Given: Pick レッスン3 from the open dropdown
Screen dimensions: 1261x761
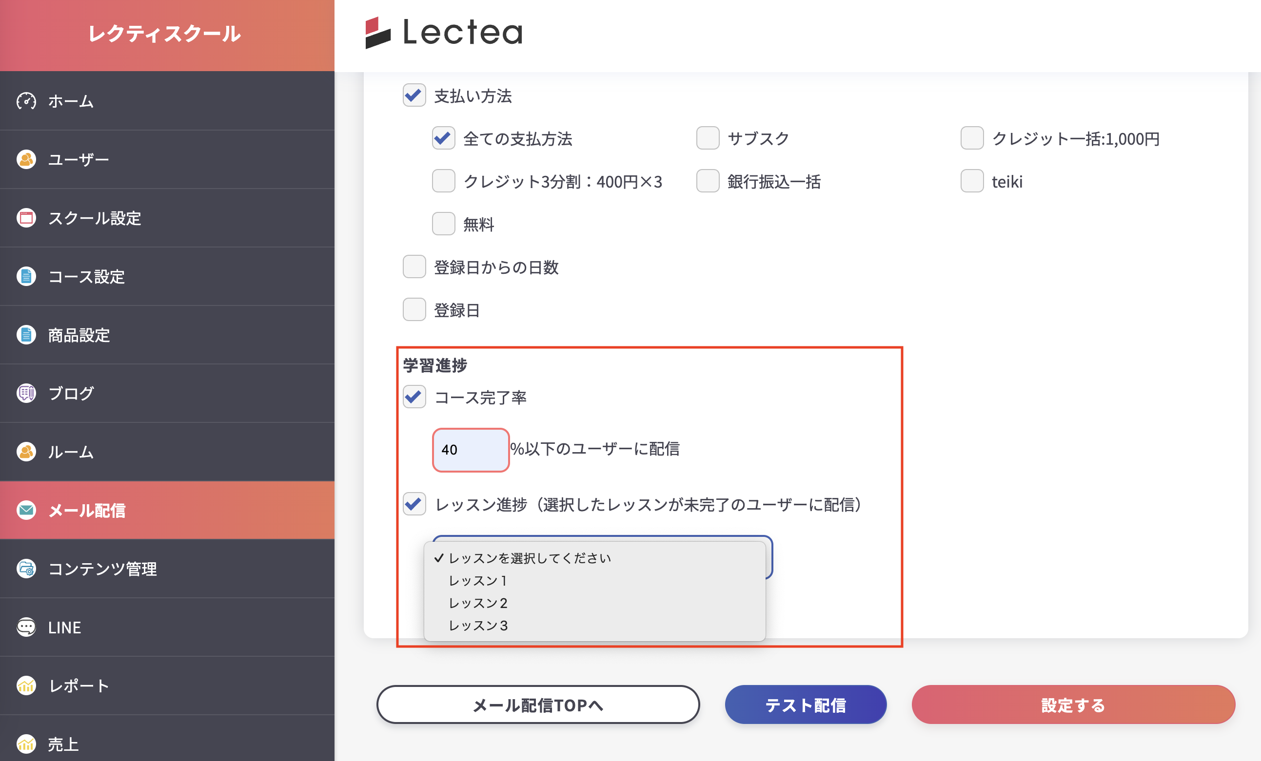Looking at the screenshot, I should click(478, 626).
